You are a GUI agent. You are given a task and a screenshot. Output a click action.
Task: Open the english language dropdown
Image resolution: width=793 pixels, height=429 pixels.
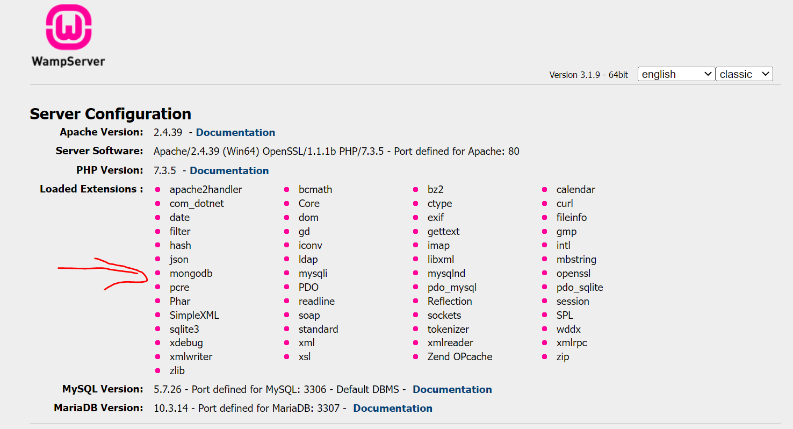676,74
